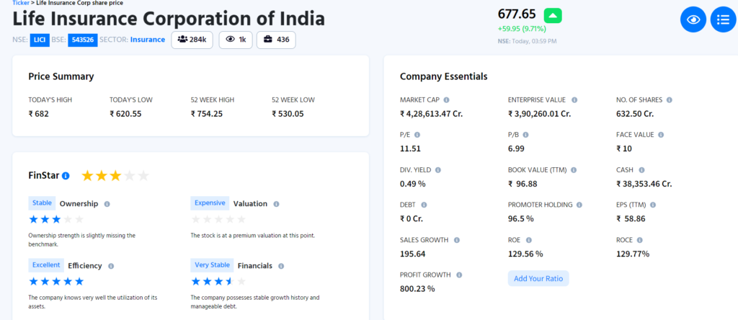Viewport: 738px width, 320px height.
Task: Click the 1k views button
Action: (236, 40)
